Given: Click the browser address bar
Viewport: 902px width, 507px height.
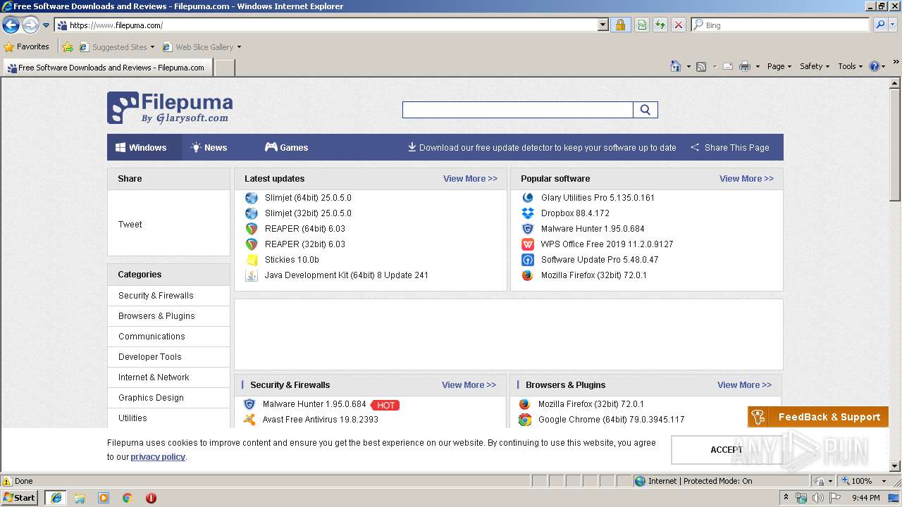Looking at the screenshot, I should coord(326,25).
